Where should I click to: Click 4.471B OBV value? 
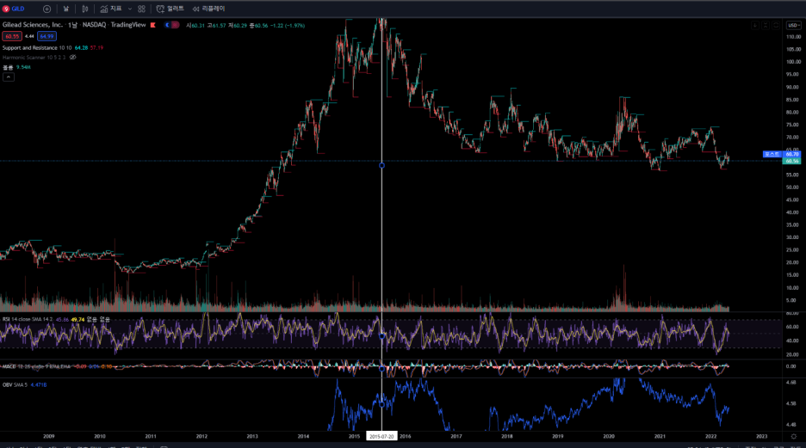point(39,384)
